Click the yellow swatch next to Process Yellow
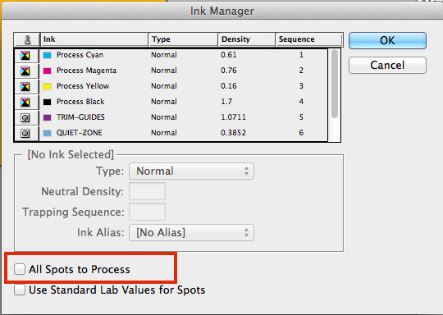443x315 pixels. [48, 86]
